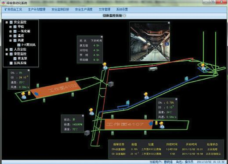Toggle the 压风系统 checkbox
228x164 pixels.
(x=11, y=63)
